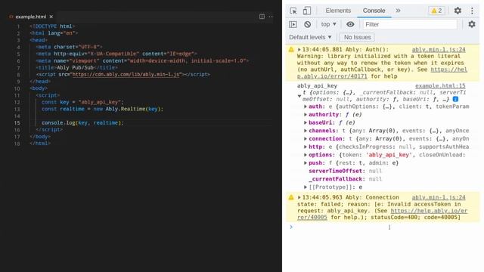Click the eye live expression icon

350,24
